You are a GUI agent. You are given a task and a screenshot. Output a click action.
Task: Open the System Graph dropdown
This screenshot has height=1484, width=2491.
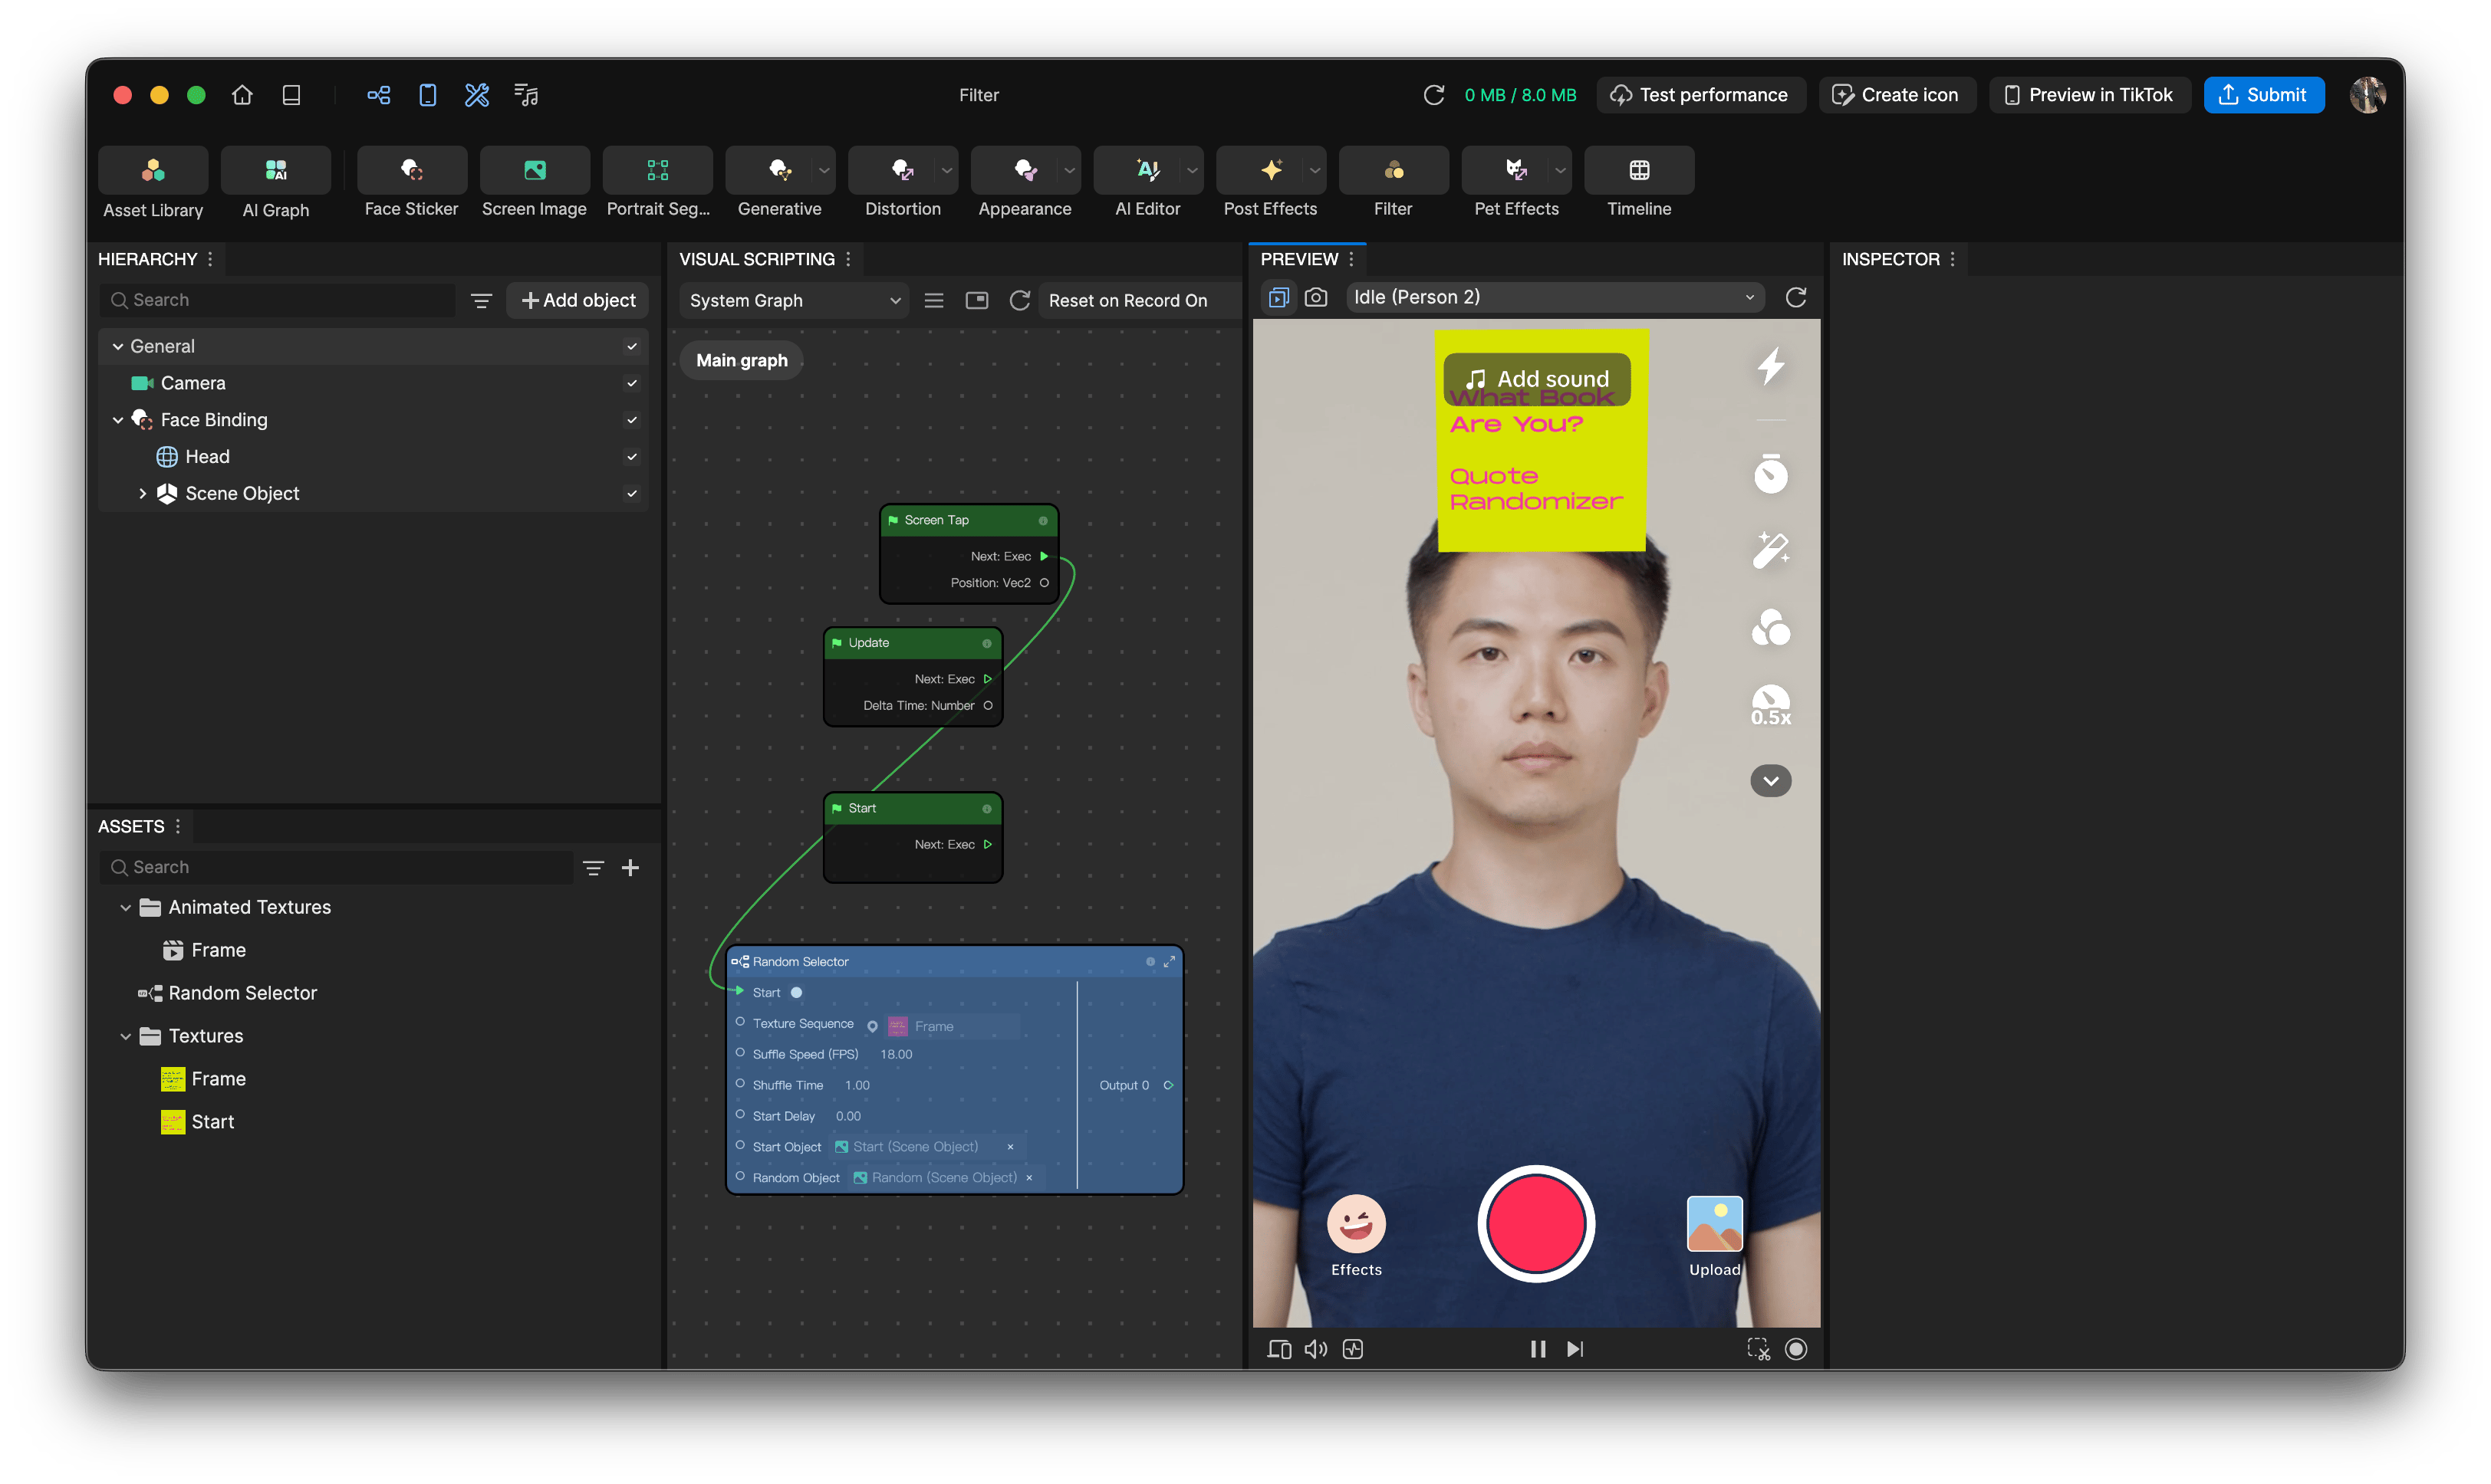(795, 300)
